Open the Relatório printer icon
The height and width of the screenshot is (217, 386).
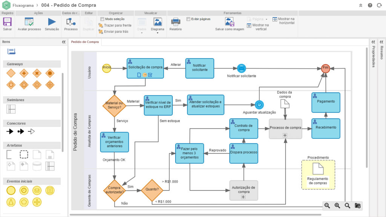(176, 22)
